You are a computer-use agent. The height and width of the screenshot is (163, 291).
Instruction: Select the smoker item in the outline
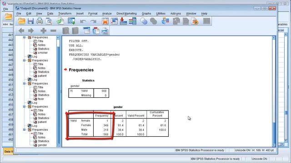point(43,53)
